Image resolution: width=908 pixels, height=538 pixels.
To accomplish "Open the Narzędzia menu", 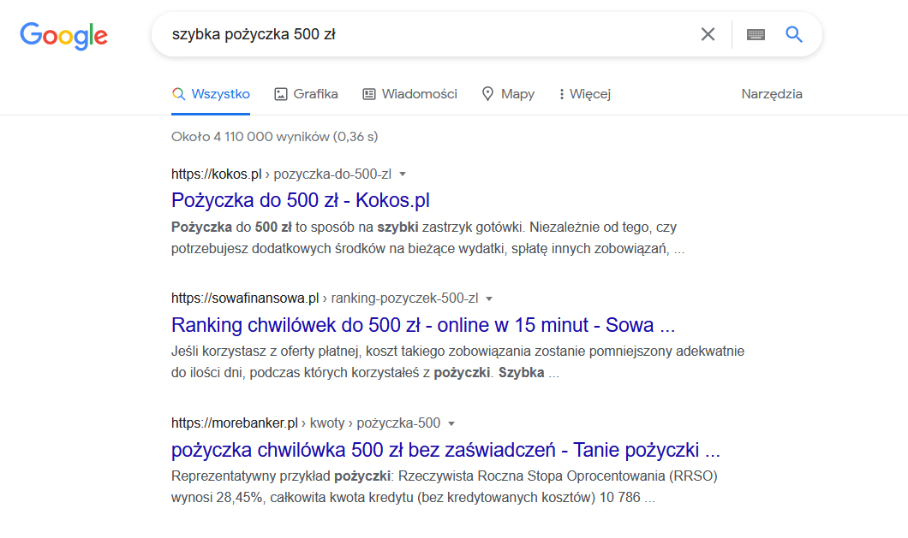I will coord(772,94).
